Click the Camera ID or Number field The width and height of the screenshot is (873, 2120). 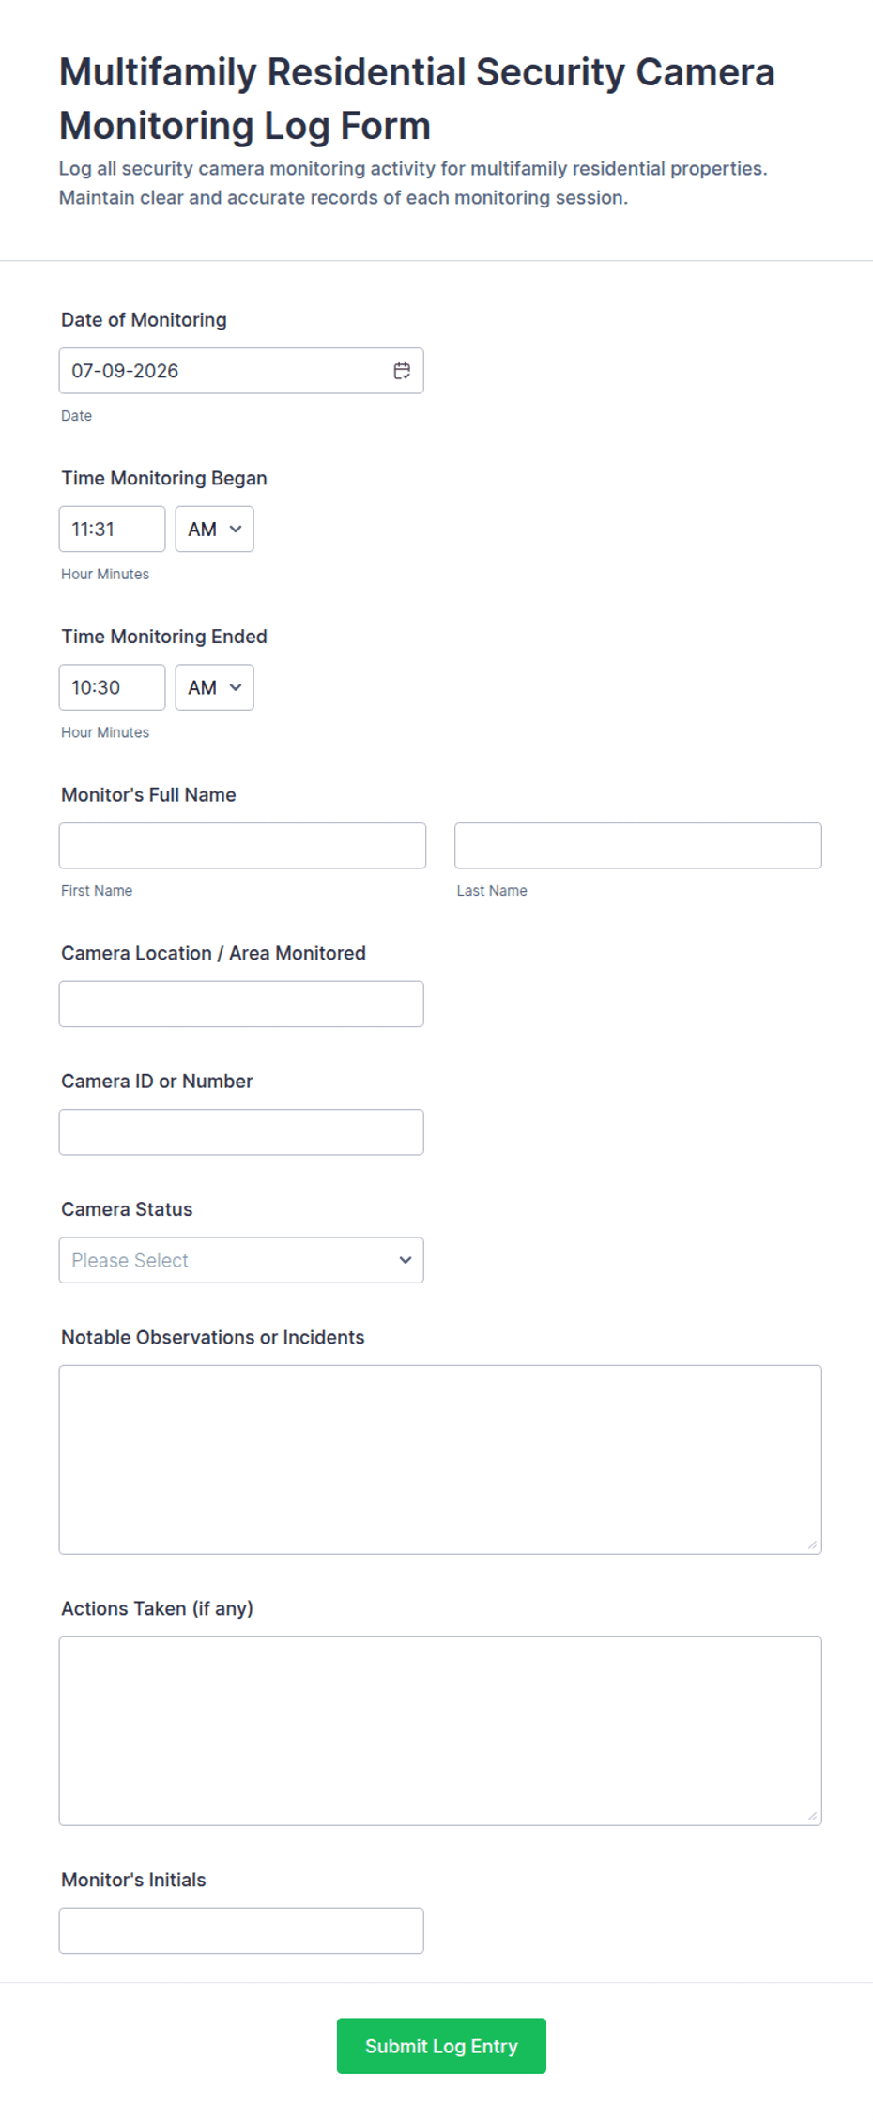(x=241, y=1132)
